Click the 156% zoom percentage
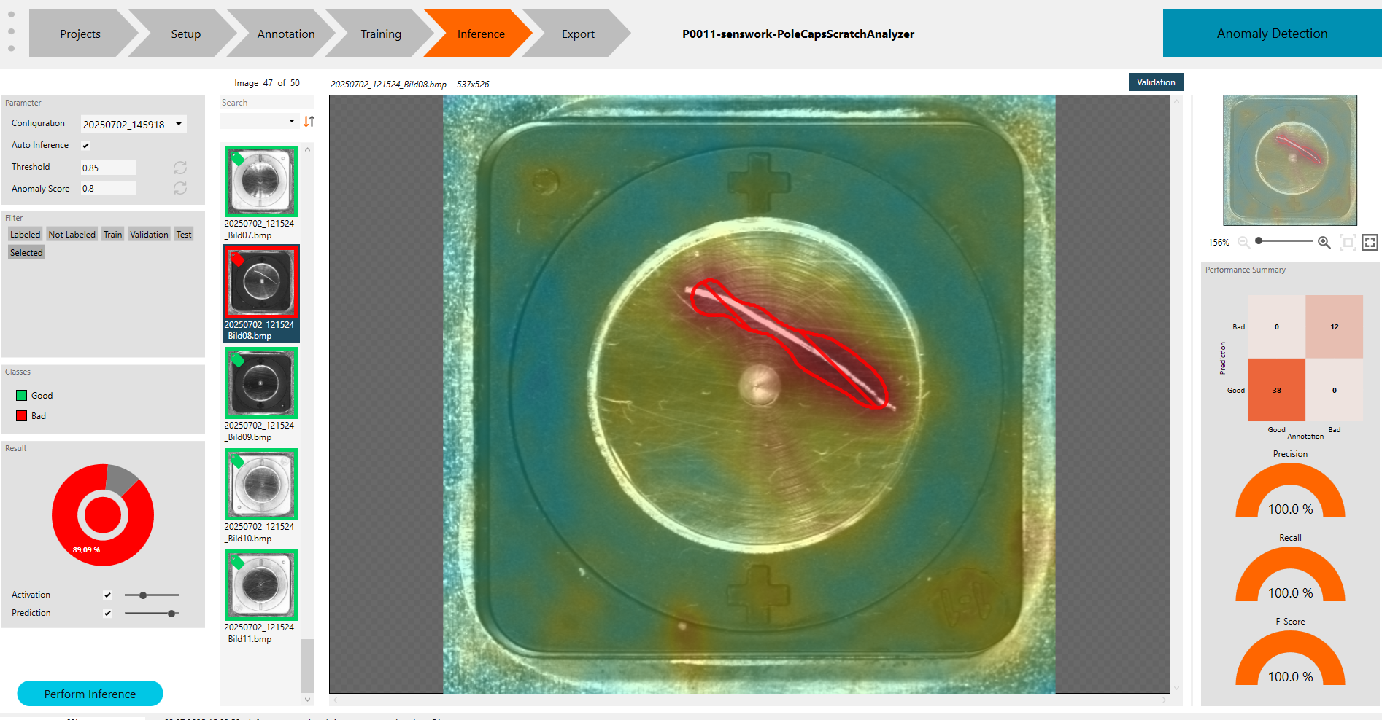The height and width of the screenshot is (720, 1382). (x=1219, y=243)
